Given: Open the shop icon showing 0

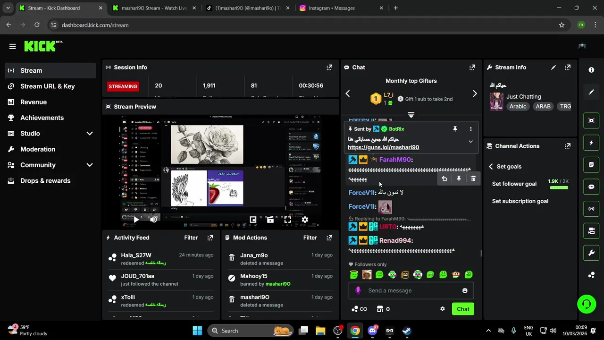Looking at the screenshot, I should [383, 309].
